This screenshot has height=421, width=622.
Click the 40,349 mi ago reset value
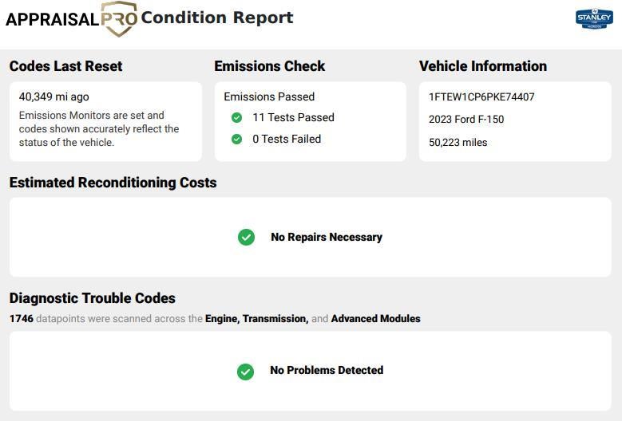(x=54, y=97)
